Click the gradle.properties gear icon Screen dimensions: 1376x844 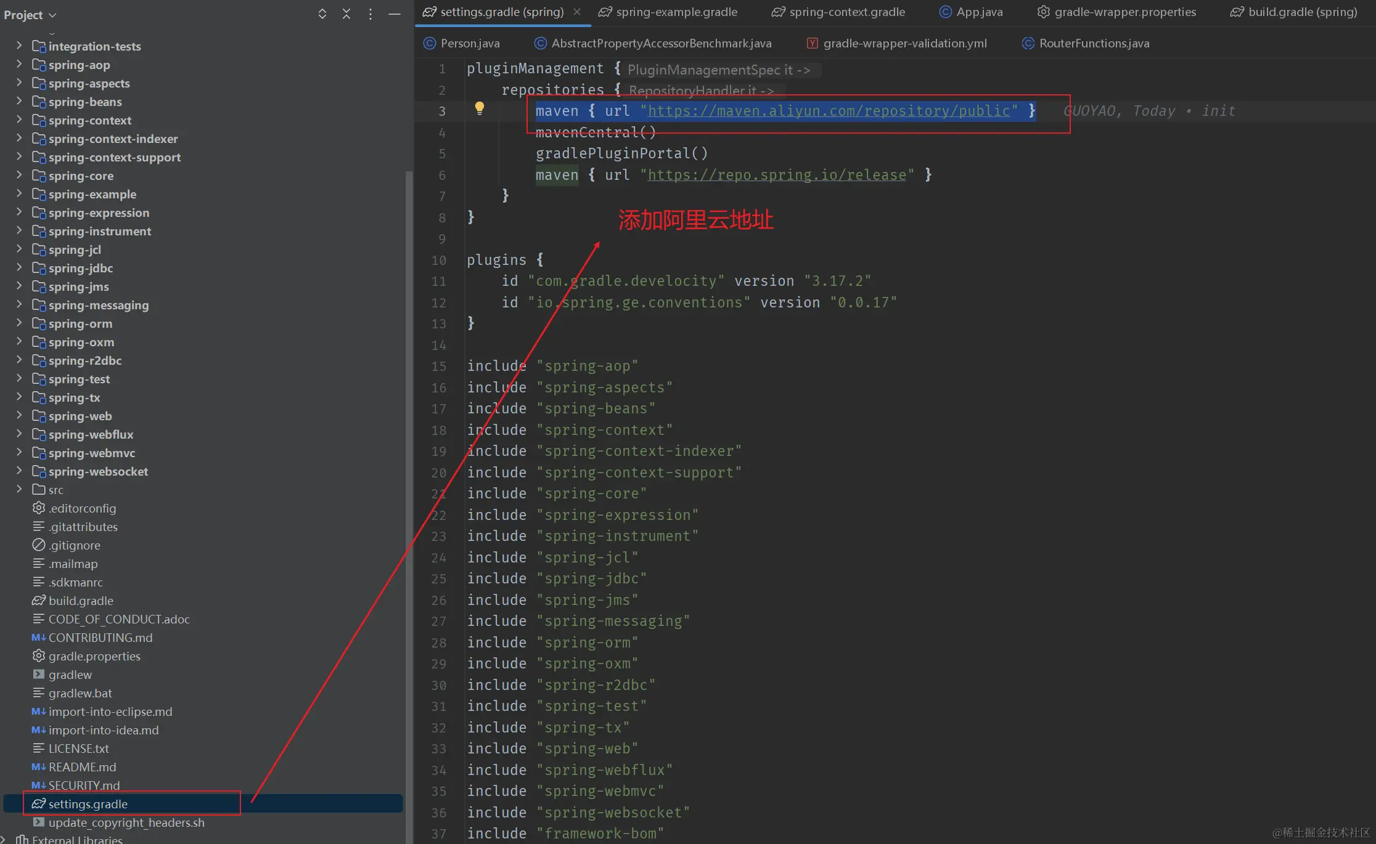[x=39, y=656]
